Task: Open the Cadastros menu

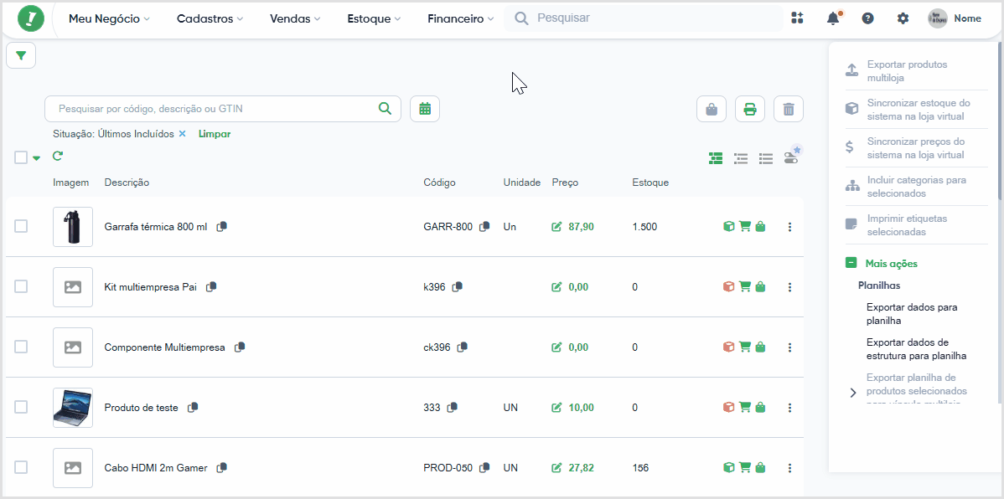Action: [x=210, y=18]
